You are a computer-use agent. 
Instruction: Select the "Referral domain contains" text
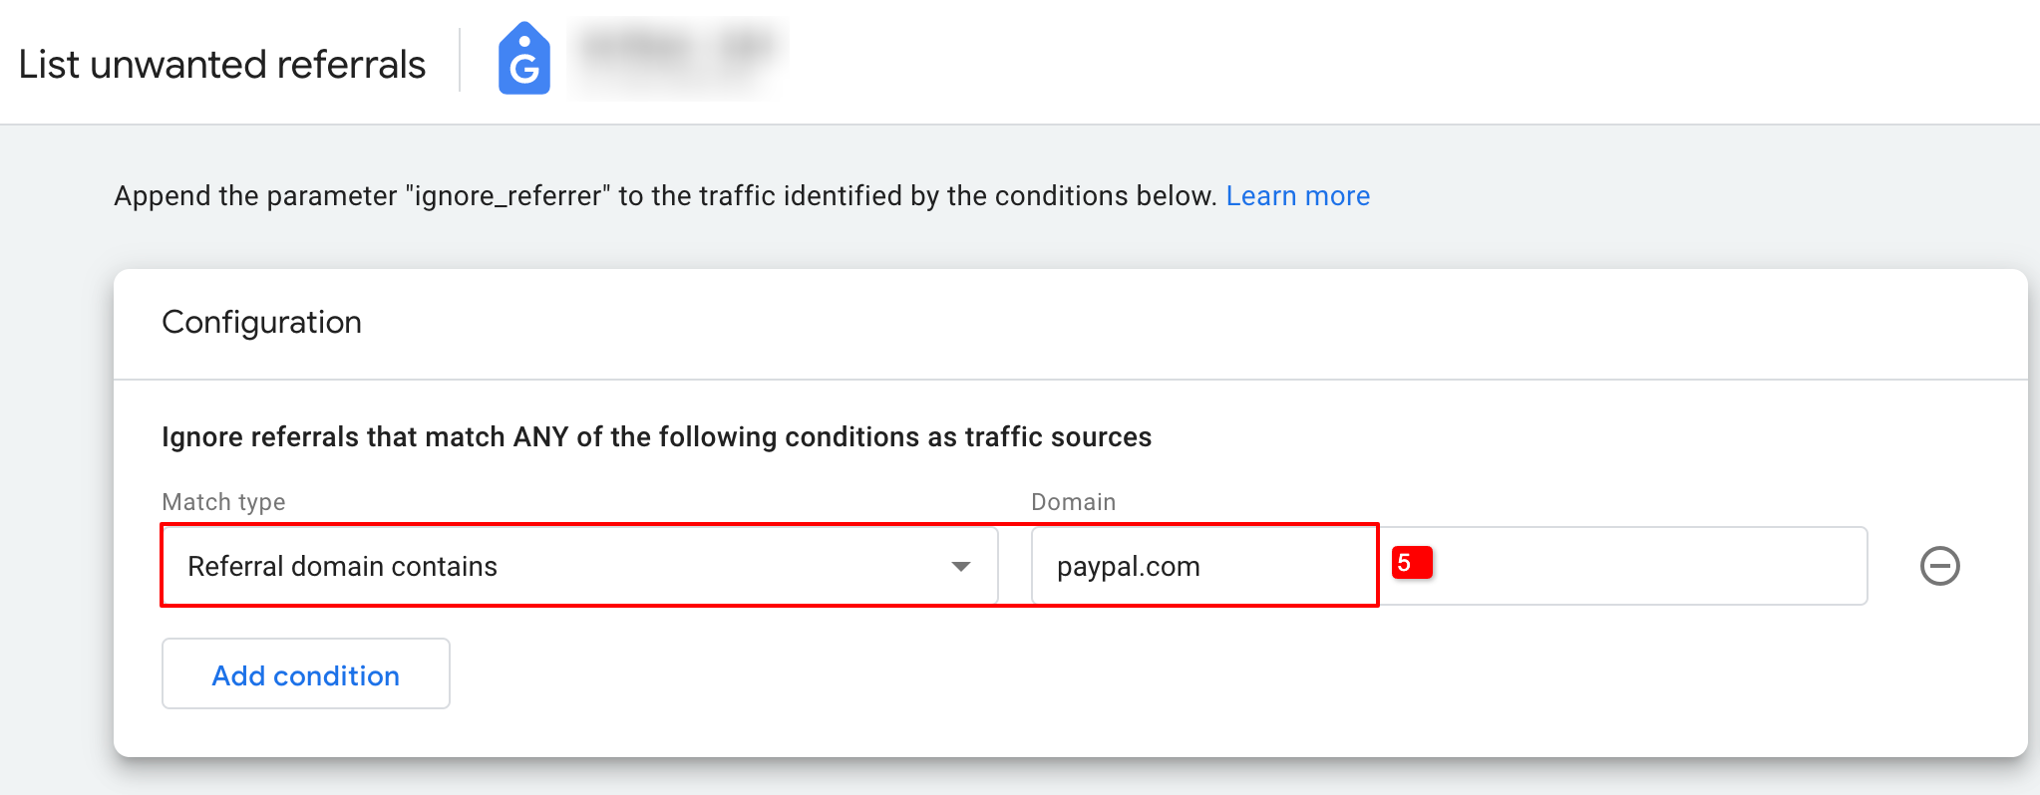pyautogui.click(x=342, y=566)
